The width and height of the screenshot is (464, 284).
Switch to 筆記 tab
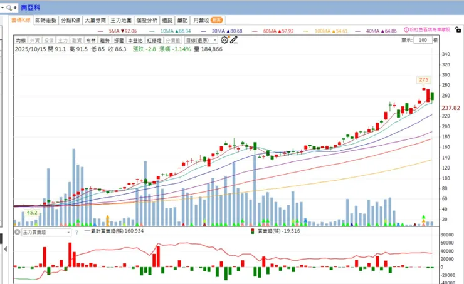pos(182,20)
